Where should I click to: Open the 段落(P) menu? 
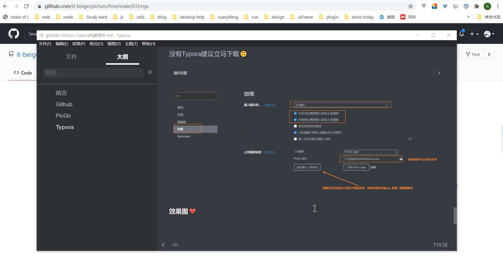[x=79, y=44]
